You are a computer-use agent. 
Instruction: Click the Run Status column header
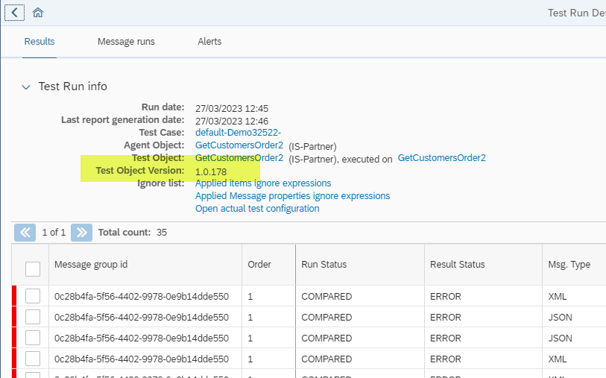[323, 265]
